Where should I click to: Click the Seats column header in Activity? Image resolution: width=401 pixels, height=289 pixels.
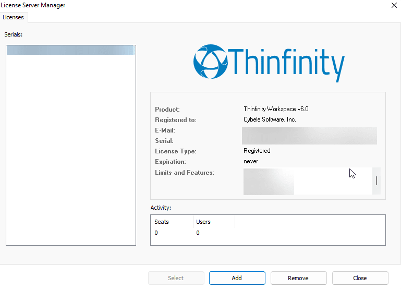(x=172, y=222)
